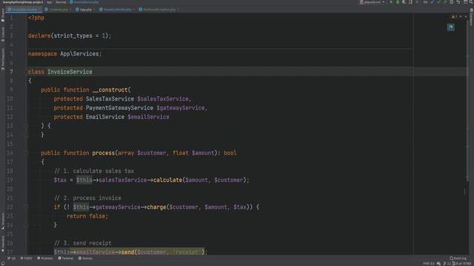Open the Terminal tool window button

tap(66, 259)
